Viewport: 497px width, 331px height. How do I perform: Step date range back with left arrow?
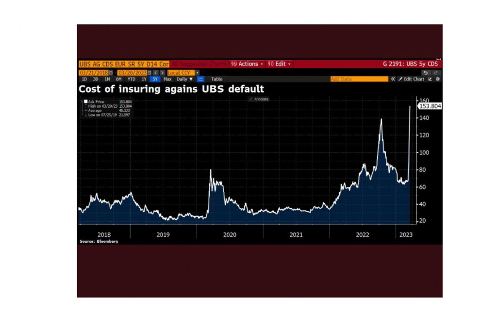click(x=155, y=73)
